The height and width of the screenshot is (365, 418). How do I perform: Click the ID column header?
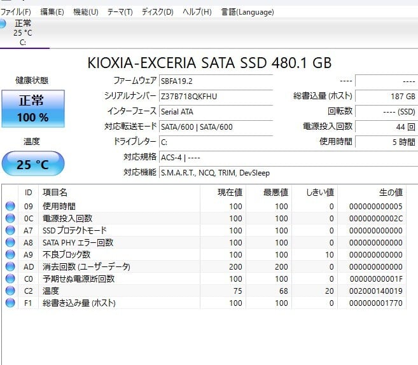click(28, 192)
